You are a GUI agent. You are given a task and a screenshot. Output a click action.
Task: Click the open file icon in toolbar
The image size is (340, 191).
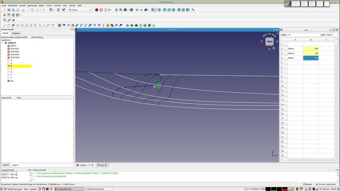(9, 10)
